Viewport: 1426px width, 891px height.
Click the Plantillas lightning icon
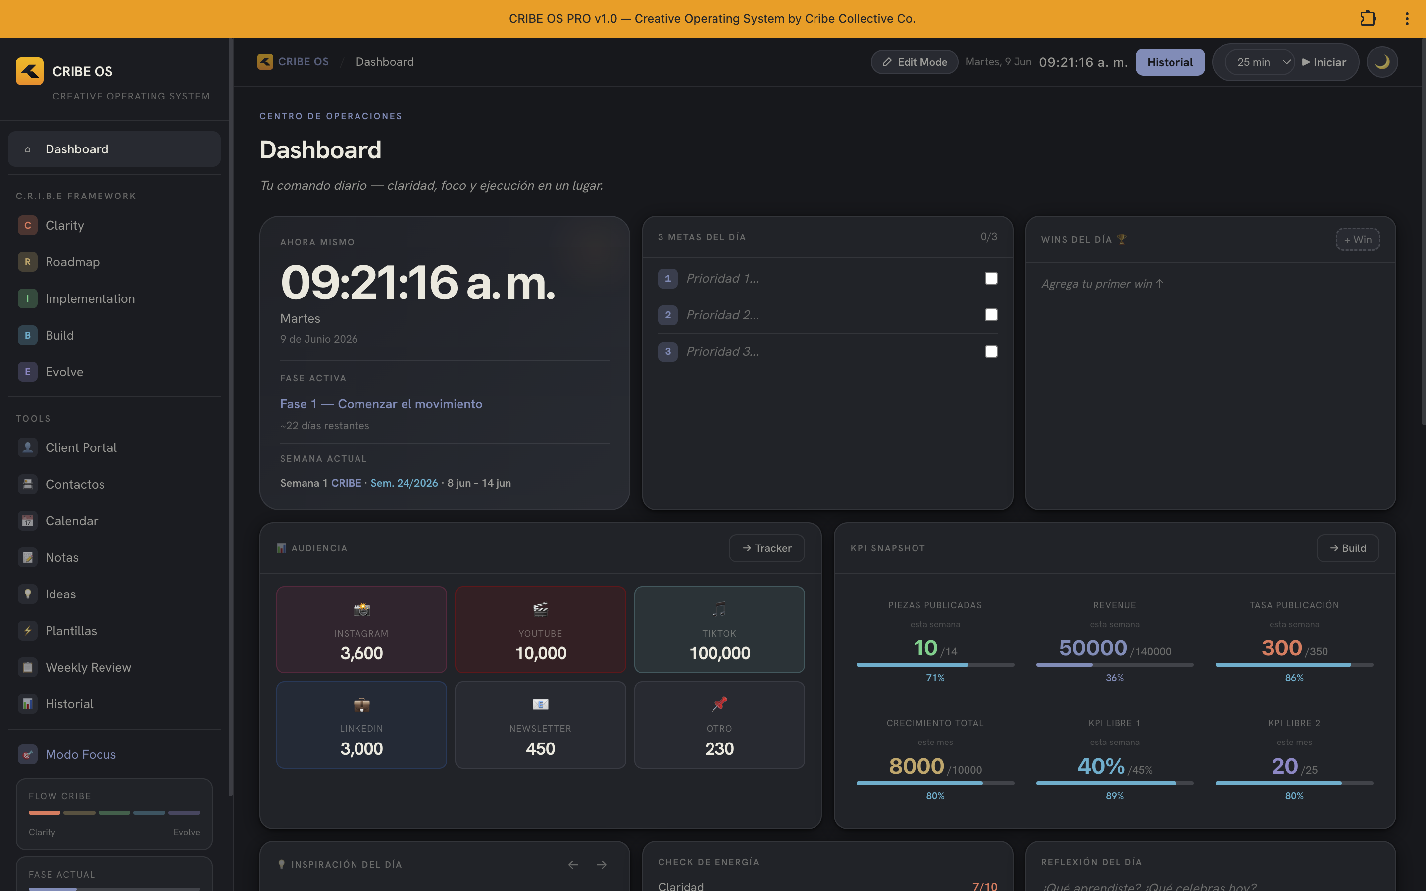pyautogui.click(x=27, y=631)
